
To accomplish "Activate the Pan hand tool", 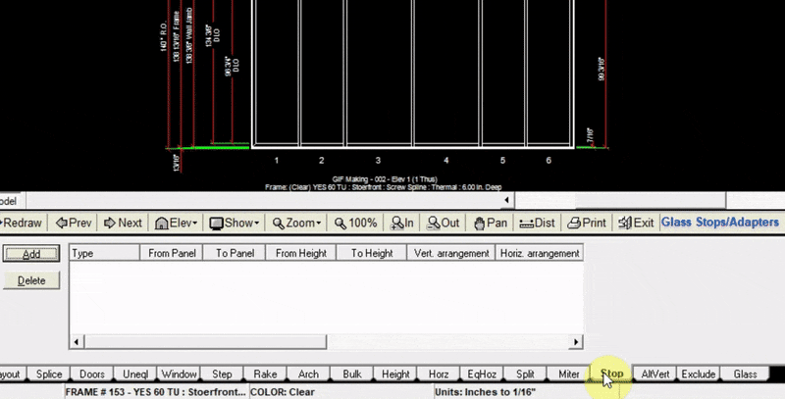I will click(x=490, y=223).
